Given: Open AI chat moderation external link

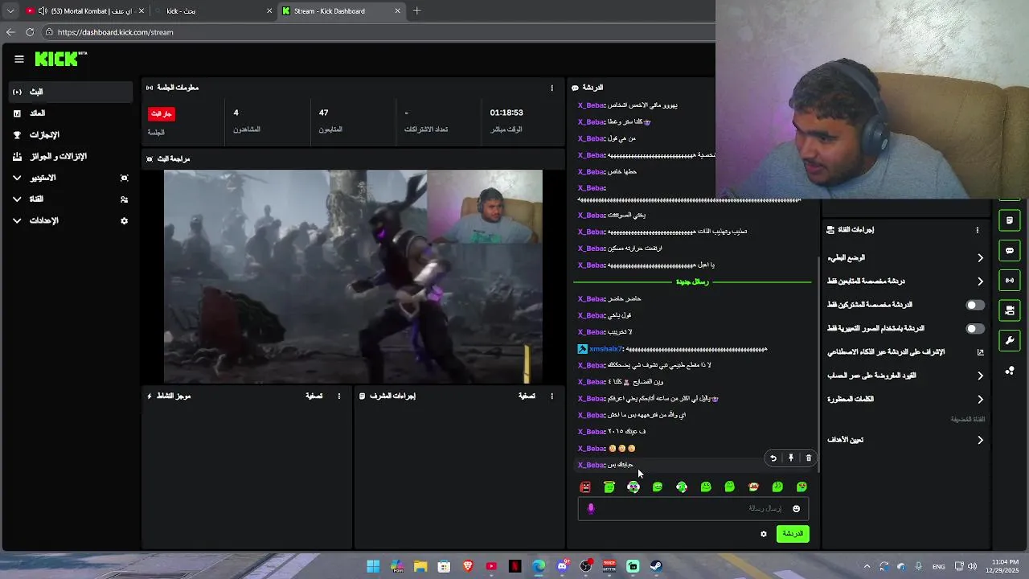Looking at the screenshot, I should click(x=980, y=352).
